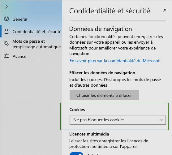Viewport: 172px width, 155px height.
Task: Toggle the Licences multimédia switch
Action: tap(76, 154)
